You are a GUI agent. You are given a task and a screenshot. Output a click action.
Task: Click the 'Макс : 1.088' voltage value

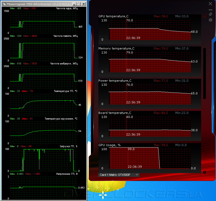[x=33, y=174]
